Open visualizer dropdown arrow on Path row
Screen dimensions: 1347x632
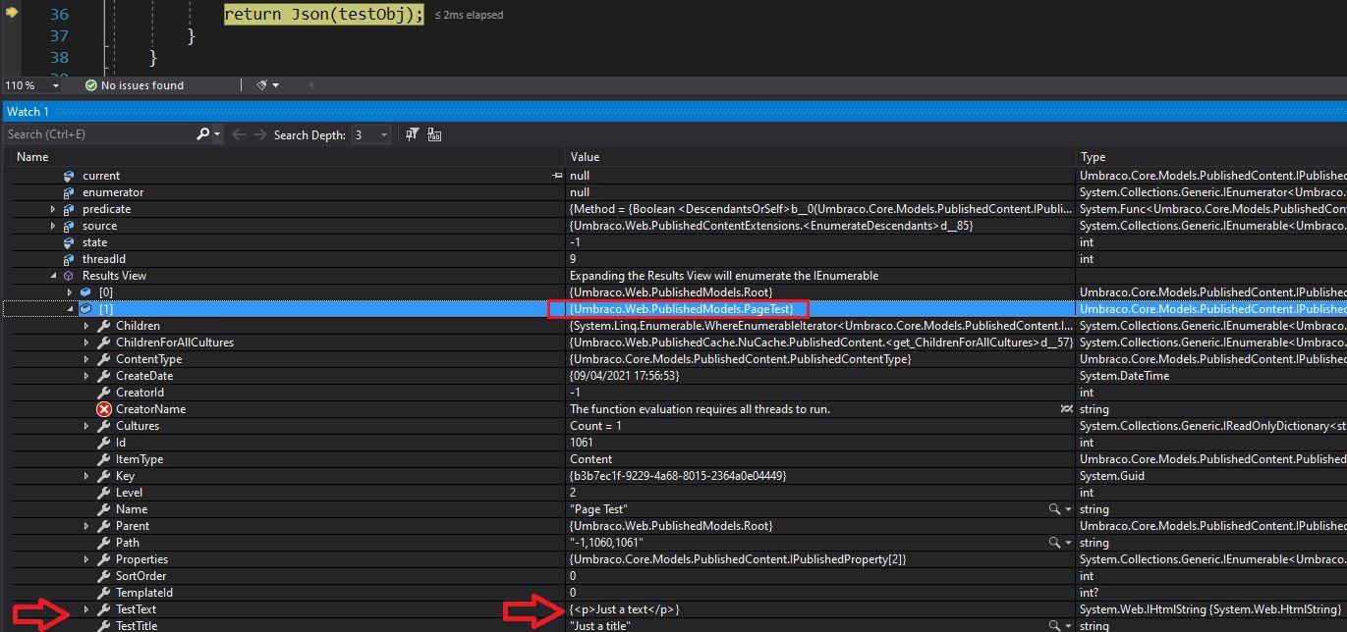1068,543
